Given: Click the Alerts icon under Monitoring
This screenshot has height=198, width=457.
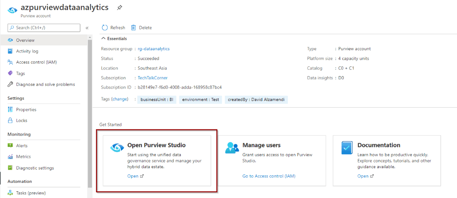Looking at the screenshot, I should coord(10,145).
